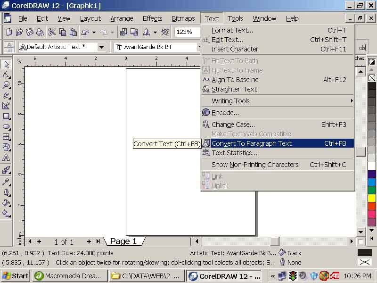The height and width of the screenshot is (283, 377).
Task: Open the Default Artistic Text style dropdown
Action: tap(101, 47)
